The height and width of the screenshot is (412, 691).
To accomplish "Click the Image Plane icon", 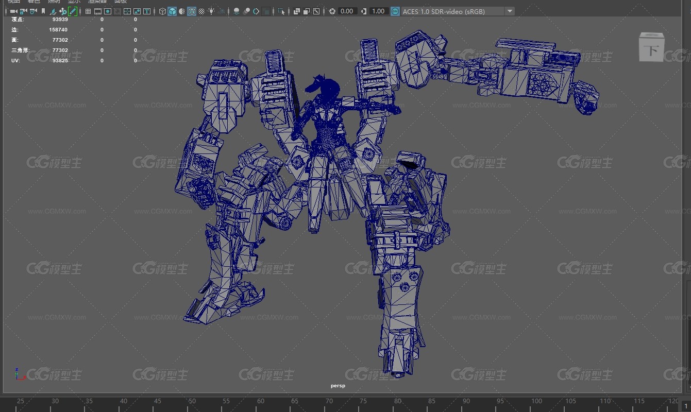I will 53,11.
